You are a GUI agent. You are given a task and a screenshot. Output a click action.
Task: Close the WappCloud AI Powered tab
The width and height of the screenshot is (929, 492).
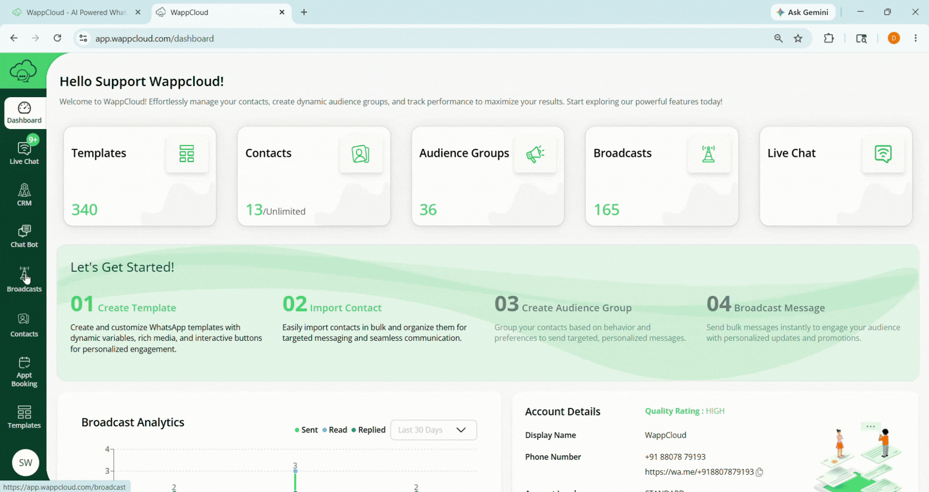coord(138,12)
